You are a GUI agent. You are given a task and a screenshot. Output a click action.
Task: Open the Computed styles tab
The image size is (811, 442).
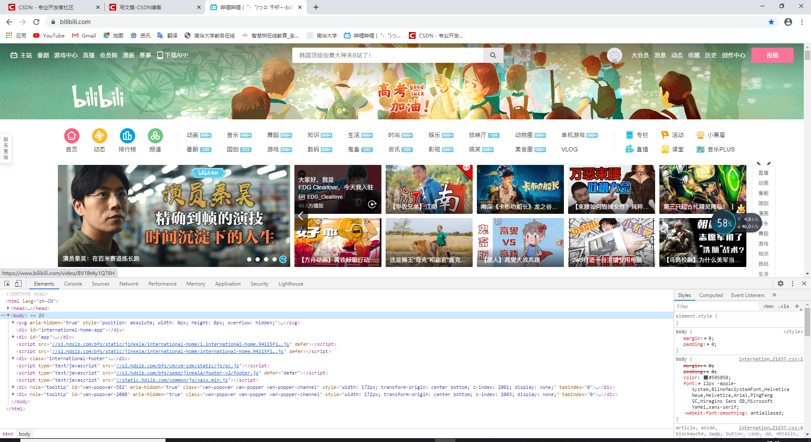711,295
